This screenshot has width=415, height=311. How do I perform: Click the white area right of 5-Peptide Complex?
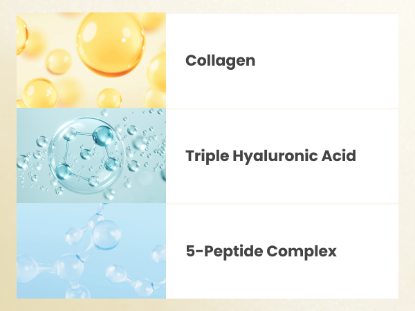click(368, 252)
